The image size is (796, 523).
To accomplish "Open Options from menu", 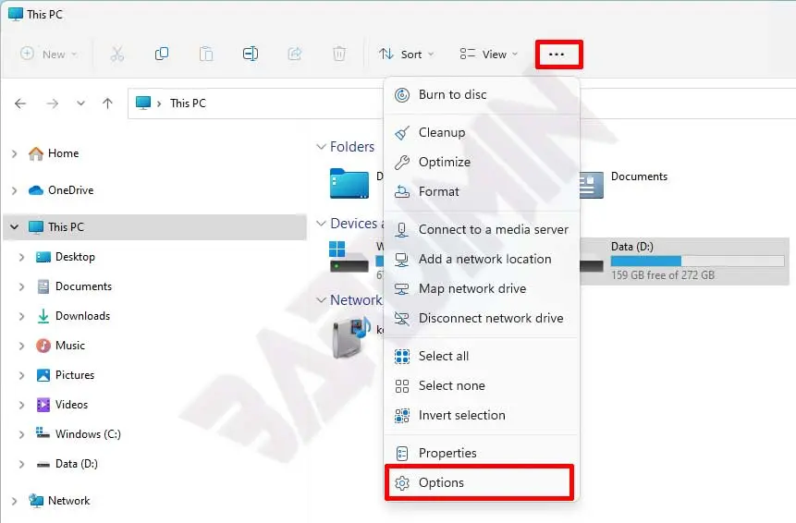I will pos(479,482).
